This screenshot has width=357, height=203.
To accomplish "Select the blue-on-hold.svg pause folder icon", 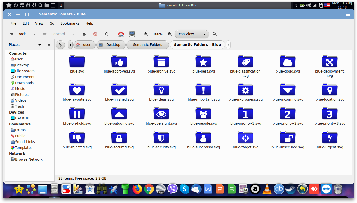I will pyautogui.click(x=77, y=113).
